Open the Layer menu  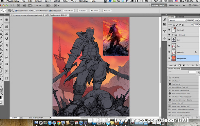(x=48, y=1)
